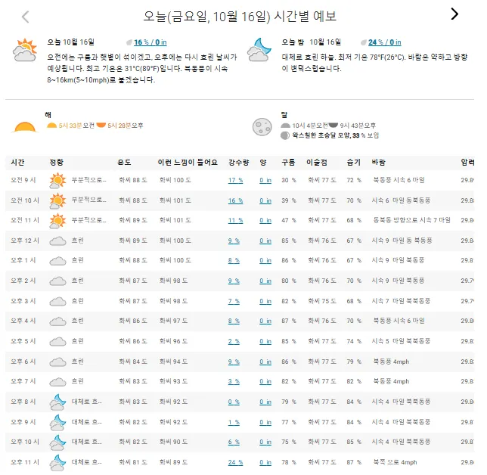This screenshot has height=475, width=487.
Task: Click the 이런 느낌이 들어요 column header
Action: pyautogui.click(x=188, y=162)
